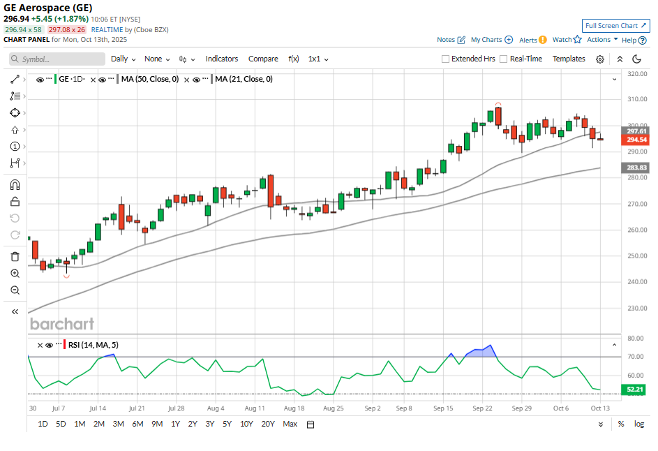Screen dimensions: 658x451
Task: Zoom out using the magnifier minus icon
Action: (15, 290)
